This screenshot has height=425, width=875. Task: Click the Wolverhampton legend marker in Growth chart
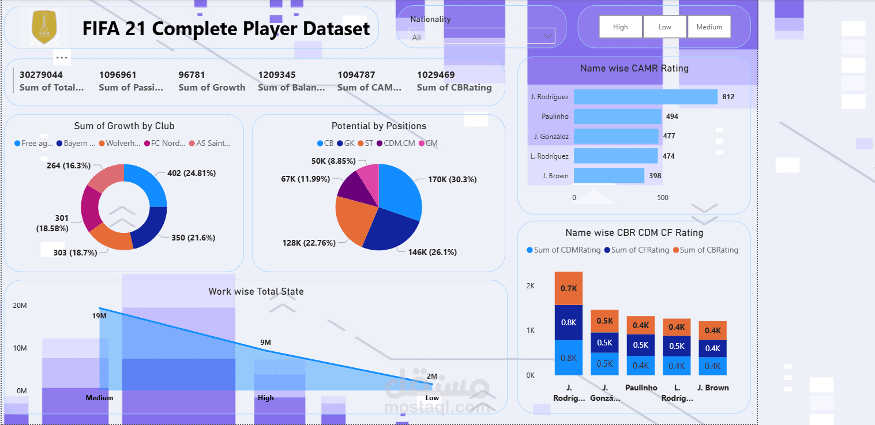point(103,143)
